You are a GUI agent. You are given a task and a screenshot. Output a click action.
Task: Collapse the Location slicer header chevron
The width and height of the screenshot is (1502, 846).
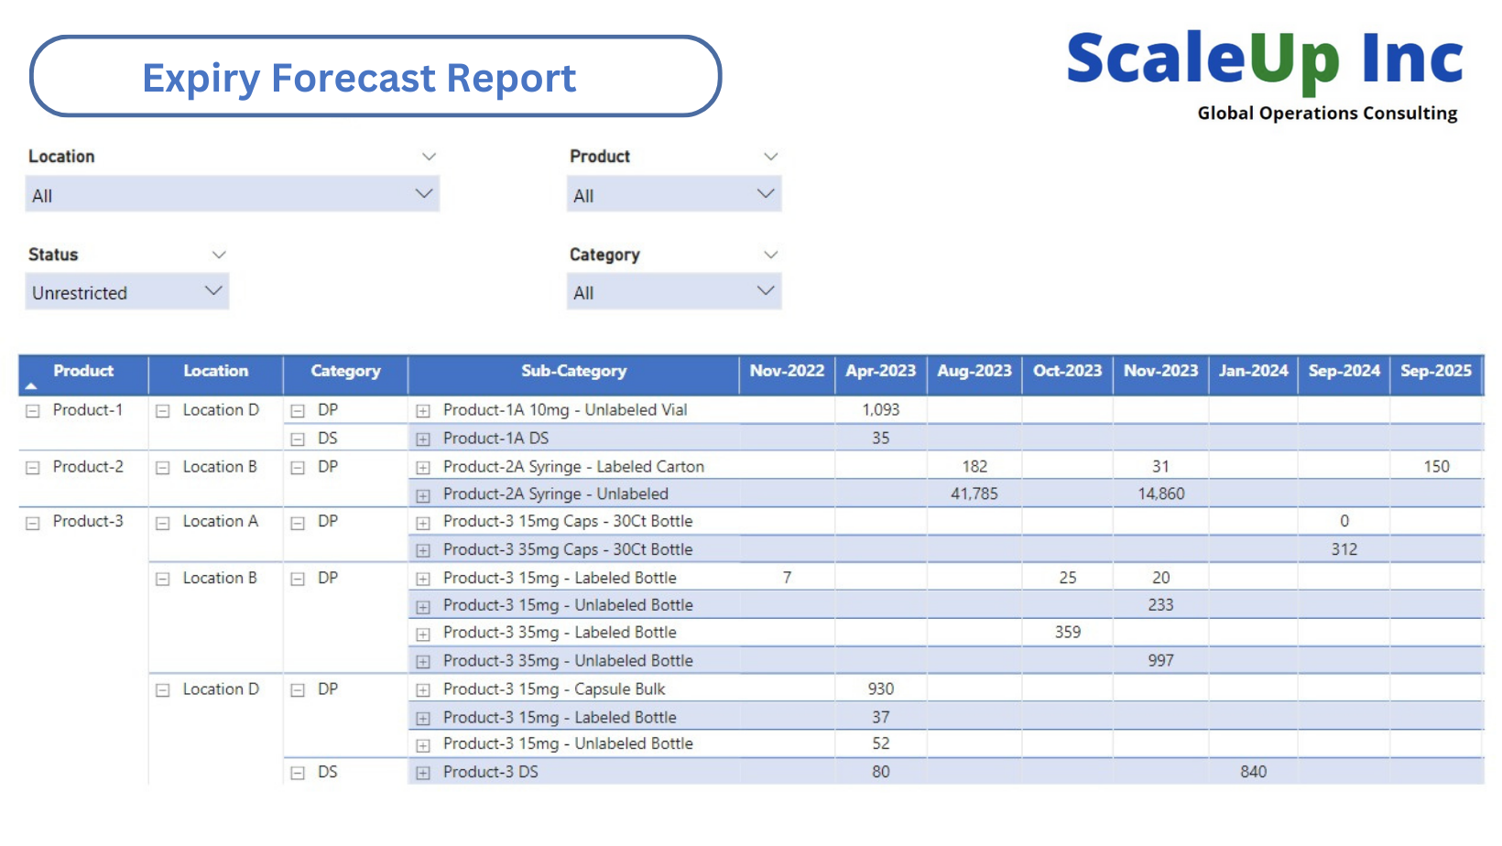(429, 156)
